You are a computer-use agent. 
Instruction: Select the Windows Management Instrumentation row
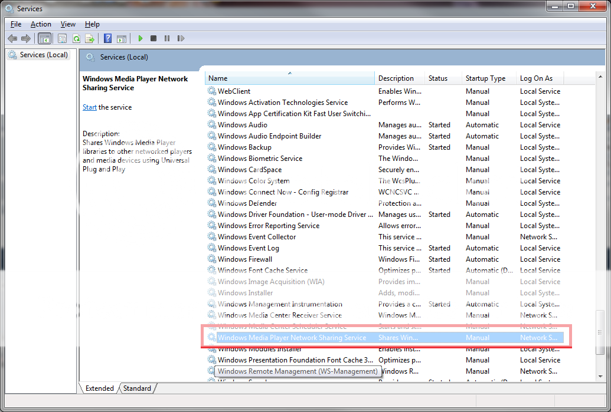384,304
